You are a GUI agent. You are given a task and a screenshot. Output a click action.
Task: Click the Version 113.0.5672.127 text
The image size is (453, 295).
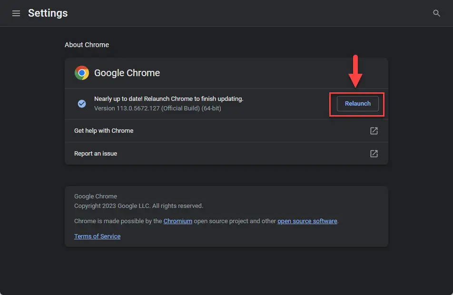(x=158, y=108)
